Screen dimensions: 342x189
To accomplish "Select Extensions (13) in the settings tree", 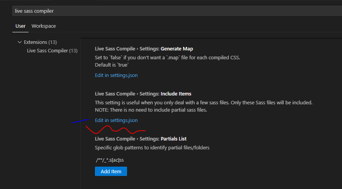I will [40, 42].
